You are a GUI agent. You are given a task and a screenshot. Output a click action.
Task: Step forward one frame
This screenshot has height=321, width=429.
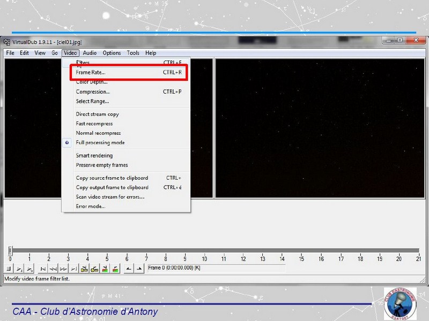pyautogui.click(x=64, y=269)
